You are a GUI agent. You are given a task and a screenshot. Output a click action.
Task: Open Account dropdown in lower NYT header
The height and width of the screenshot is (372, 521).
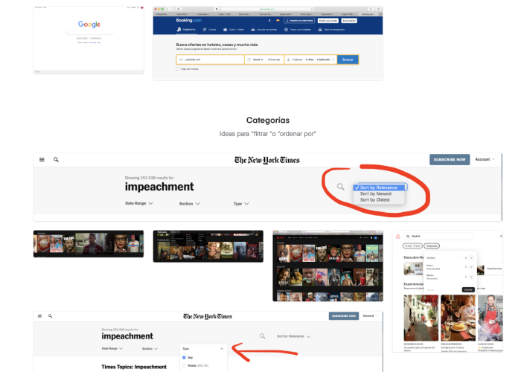[370, 316]
